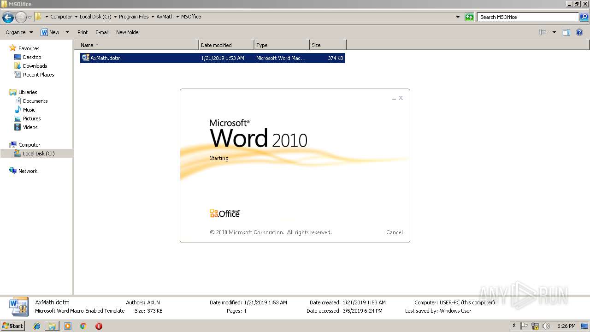Click the folder icon in address bar
Screen dimensions: 590x332
coord(38,17)
